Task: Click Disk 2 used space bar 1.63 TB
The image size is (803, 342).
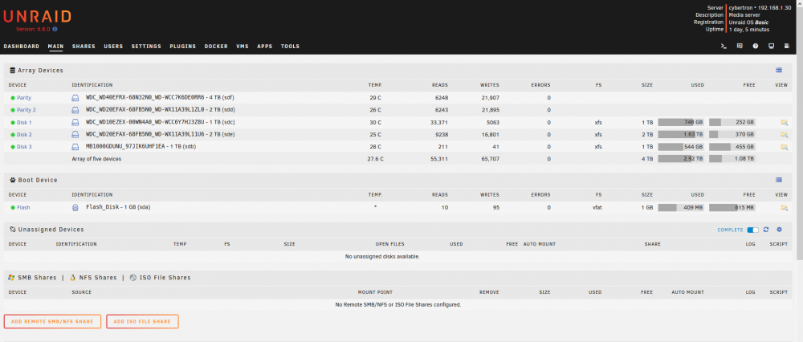Action: click(681, 135)
